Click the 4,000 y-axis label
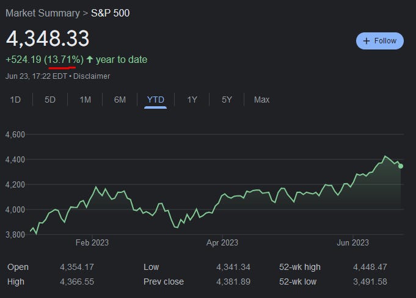 (15, 209)
